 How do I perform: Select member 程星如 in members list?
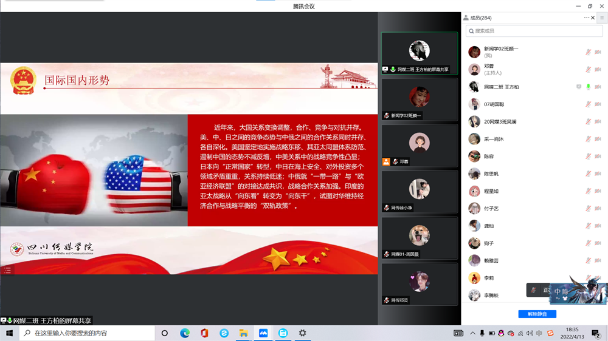491,191
